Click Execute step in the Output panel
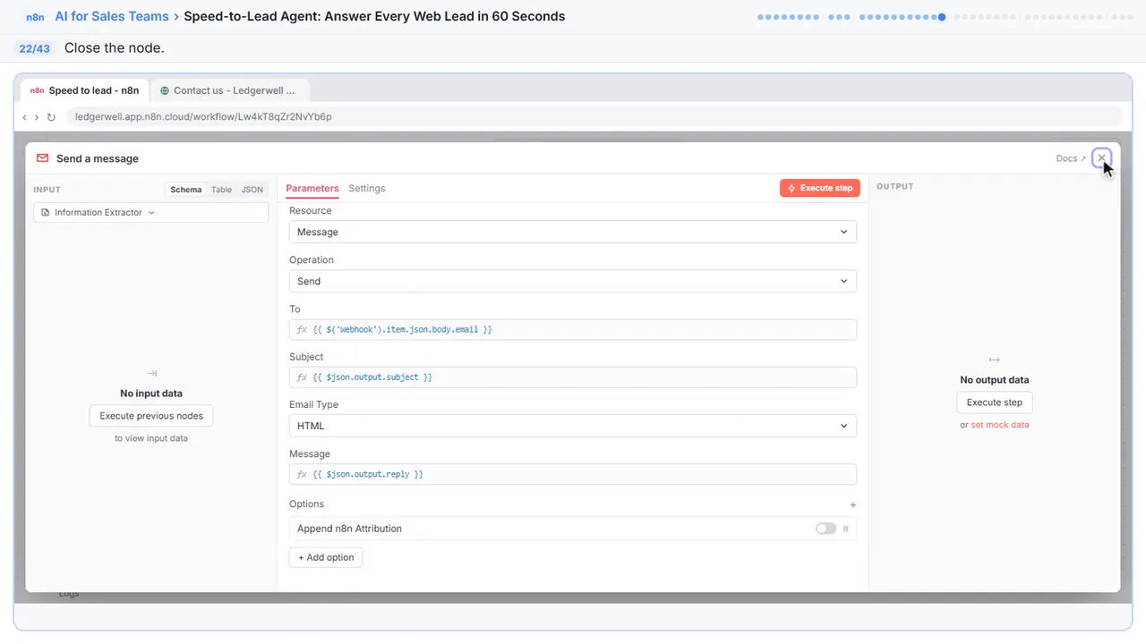 (x=995, y=402)
